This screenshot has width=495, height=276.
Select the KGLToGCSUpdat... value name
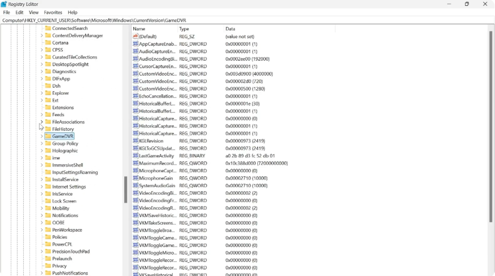point(157,149)
